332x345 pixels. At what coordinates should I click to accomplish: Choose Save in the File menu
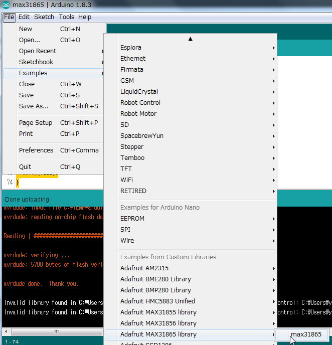[54, 95]
